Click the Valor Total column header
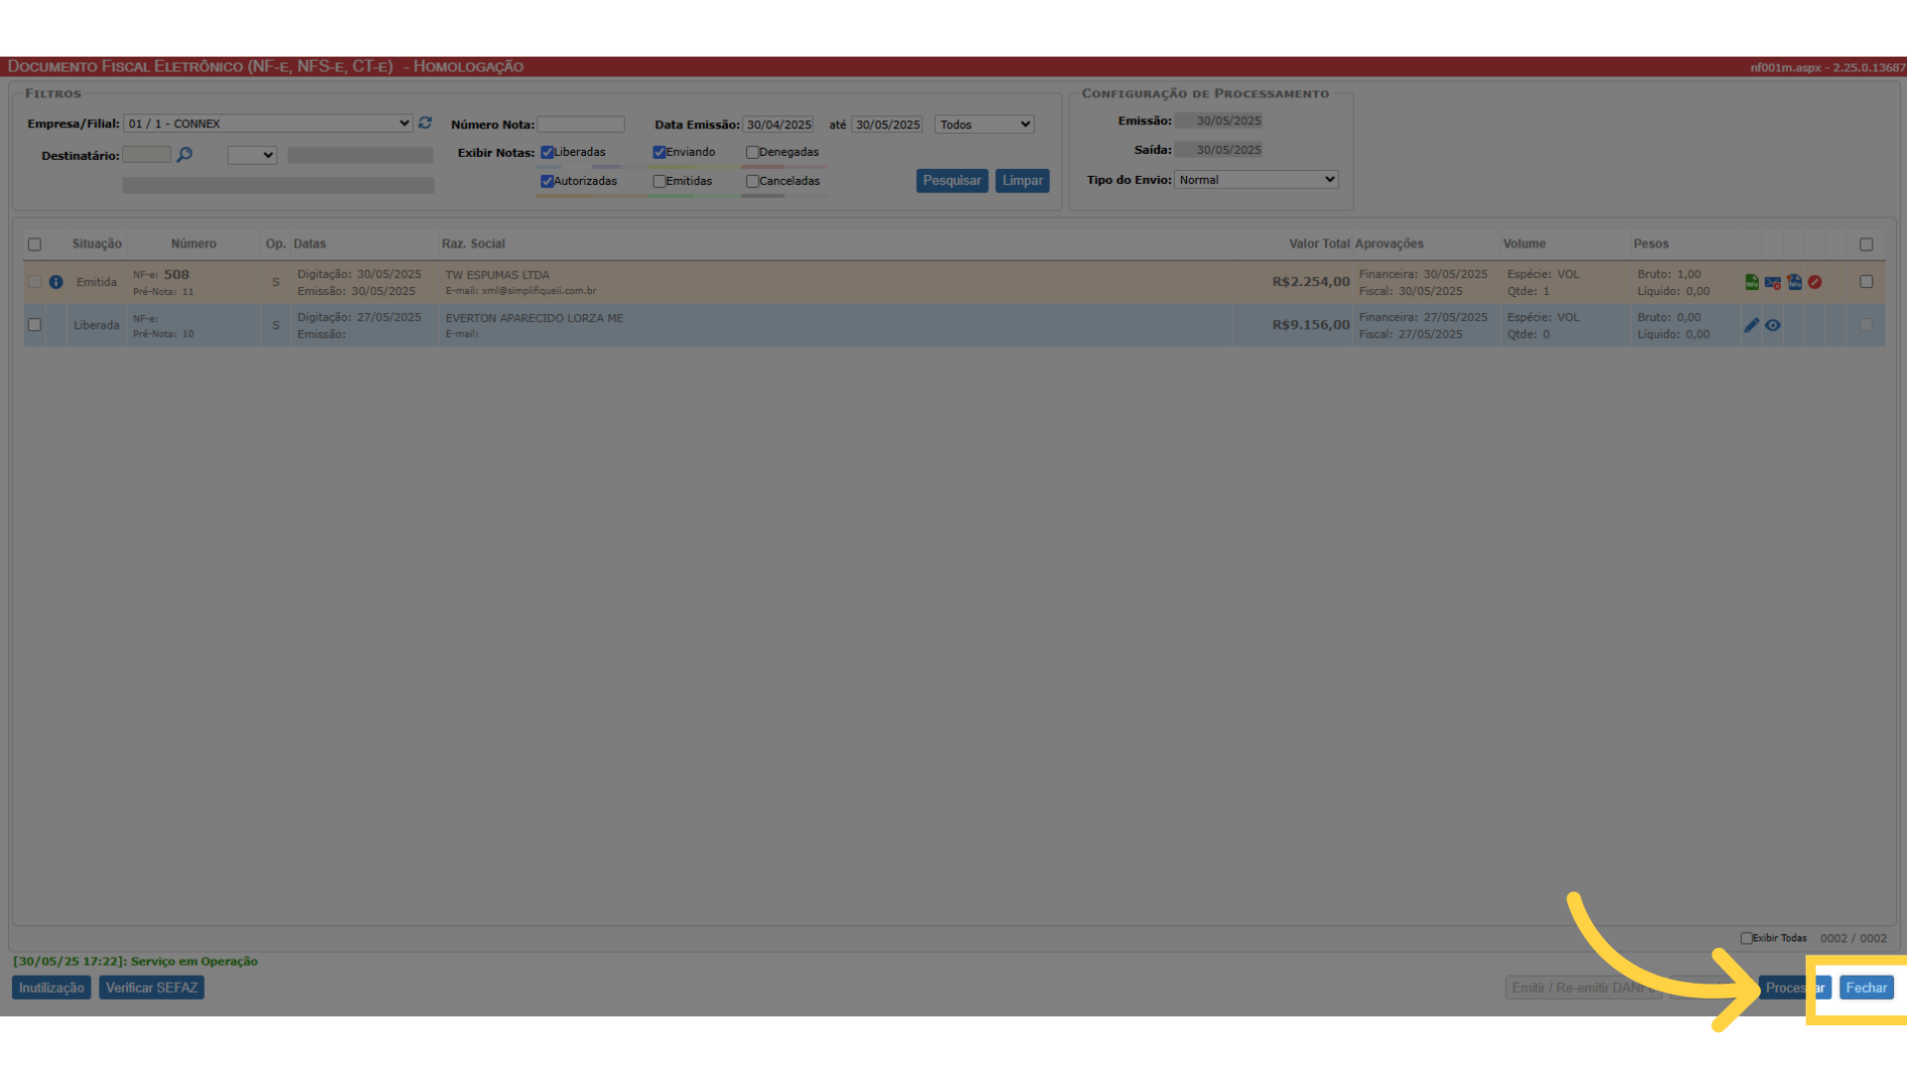The height and width of the screenshot is (1073, 1907). click(1319, 244)
